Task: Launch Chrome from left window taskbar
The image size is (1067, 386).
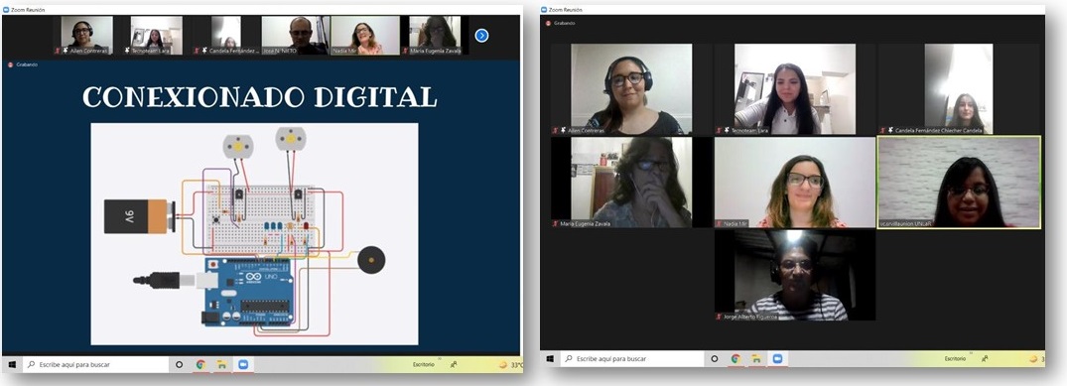Action: [200, 365]
